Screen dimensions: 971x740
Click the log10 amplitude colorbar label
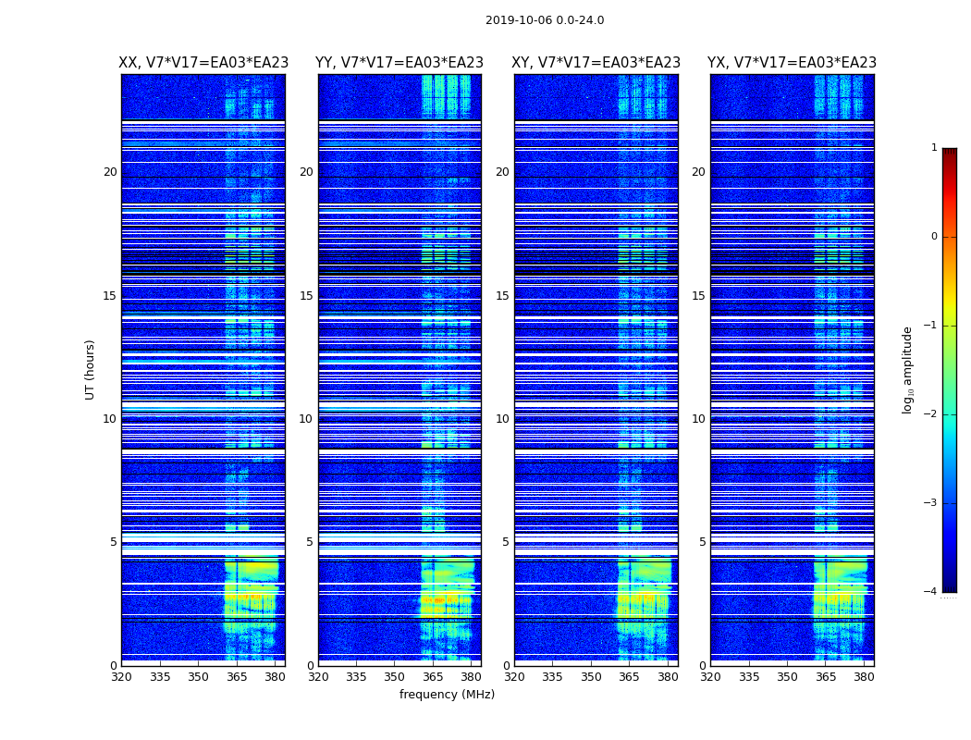[x=907, y=370]
